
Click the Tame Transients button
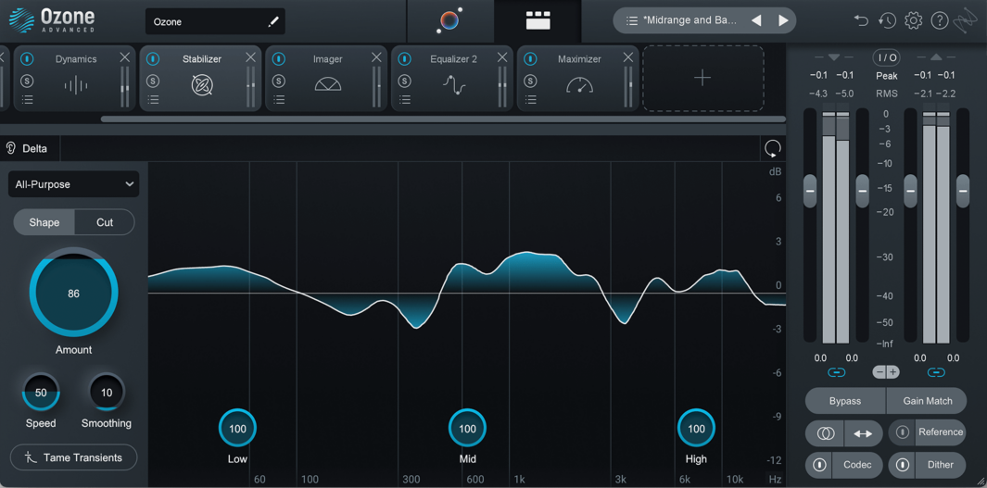click(x=74, y=457)
